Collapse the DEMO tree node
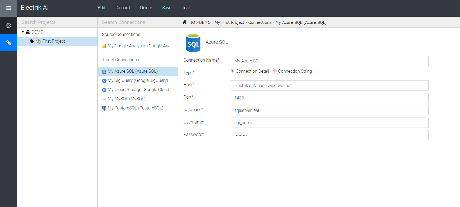Screen dimensions: 460x207 pyautogui.click(x=23, y=32)
